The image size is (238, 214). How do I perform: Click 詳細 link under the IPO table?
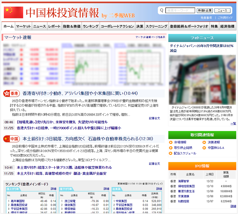(x=233, y=206)
